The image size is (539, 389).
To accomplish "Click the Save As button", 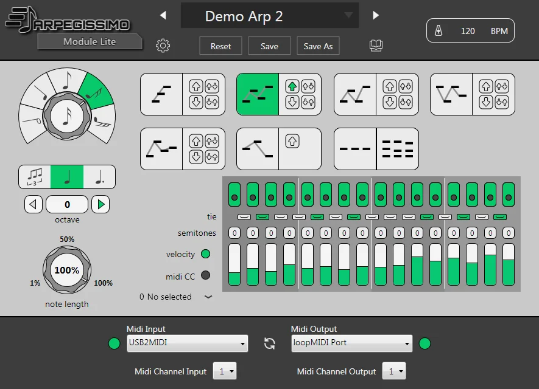I will 318,46.
